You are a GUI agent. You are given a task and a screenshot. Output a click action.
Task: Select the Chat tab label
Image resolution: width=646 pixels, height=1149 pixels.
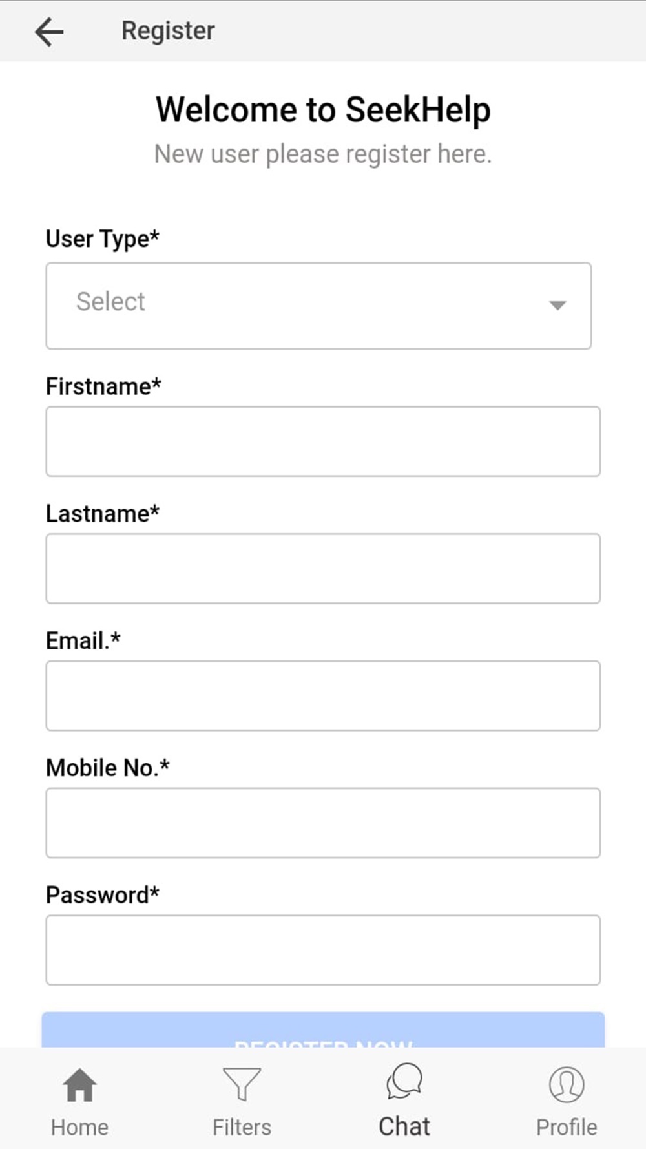tap(404, 1126)
